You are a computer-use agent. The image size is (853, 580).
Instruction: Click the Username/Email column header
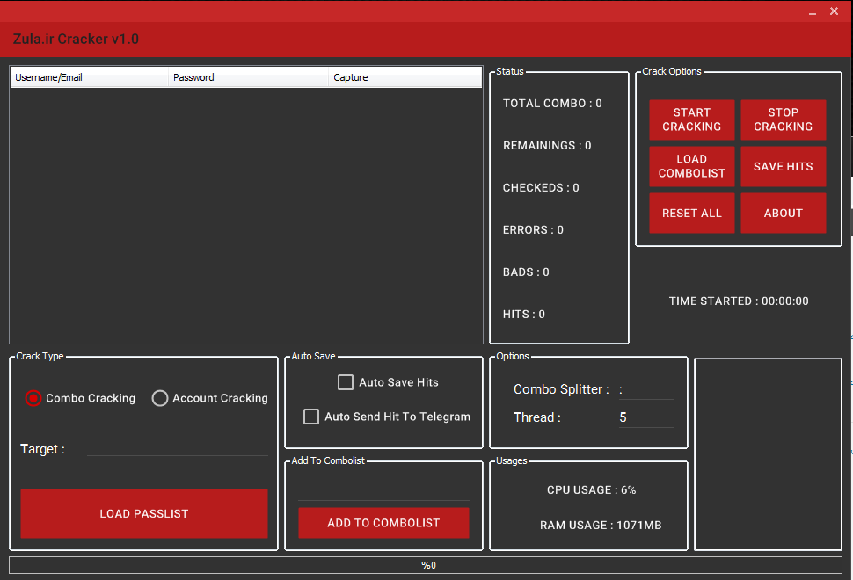coord(88,77)
